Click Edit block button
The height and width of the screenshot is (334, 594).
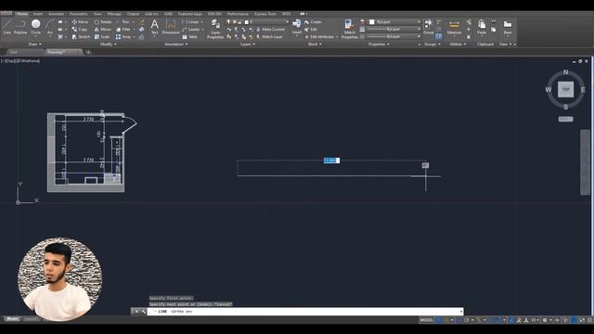pos(311,29)
